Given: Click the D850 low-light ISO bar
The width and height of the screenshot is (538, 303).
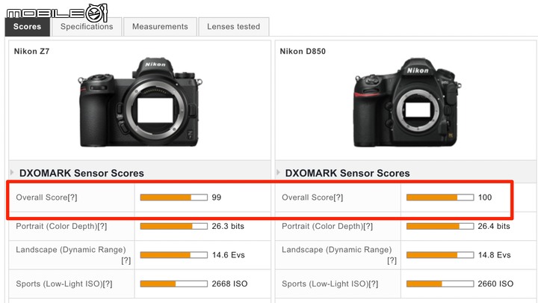Looking at the screenshot, I should coord(440,284).
